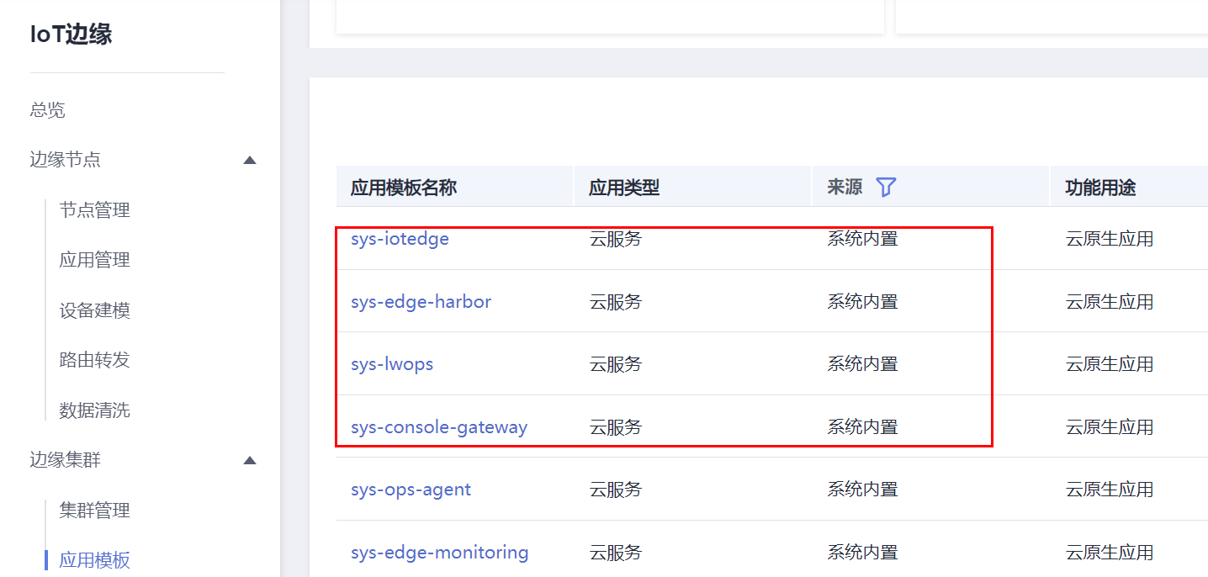Click the 应用模板名称 column header
This screenshot has width=1208, height=577.
[403, 188]
